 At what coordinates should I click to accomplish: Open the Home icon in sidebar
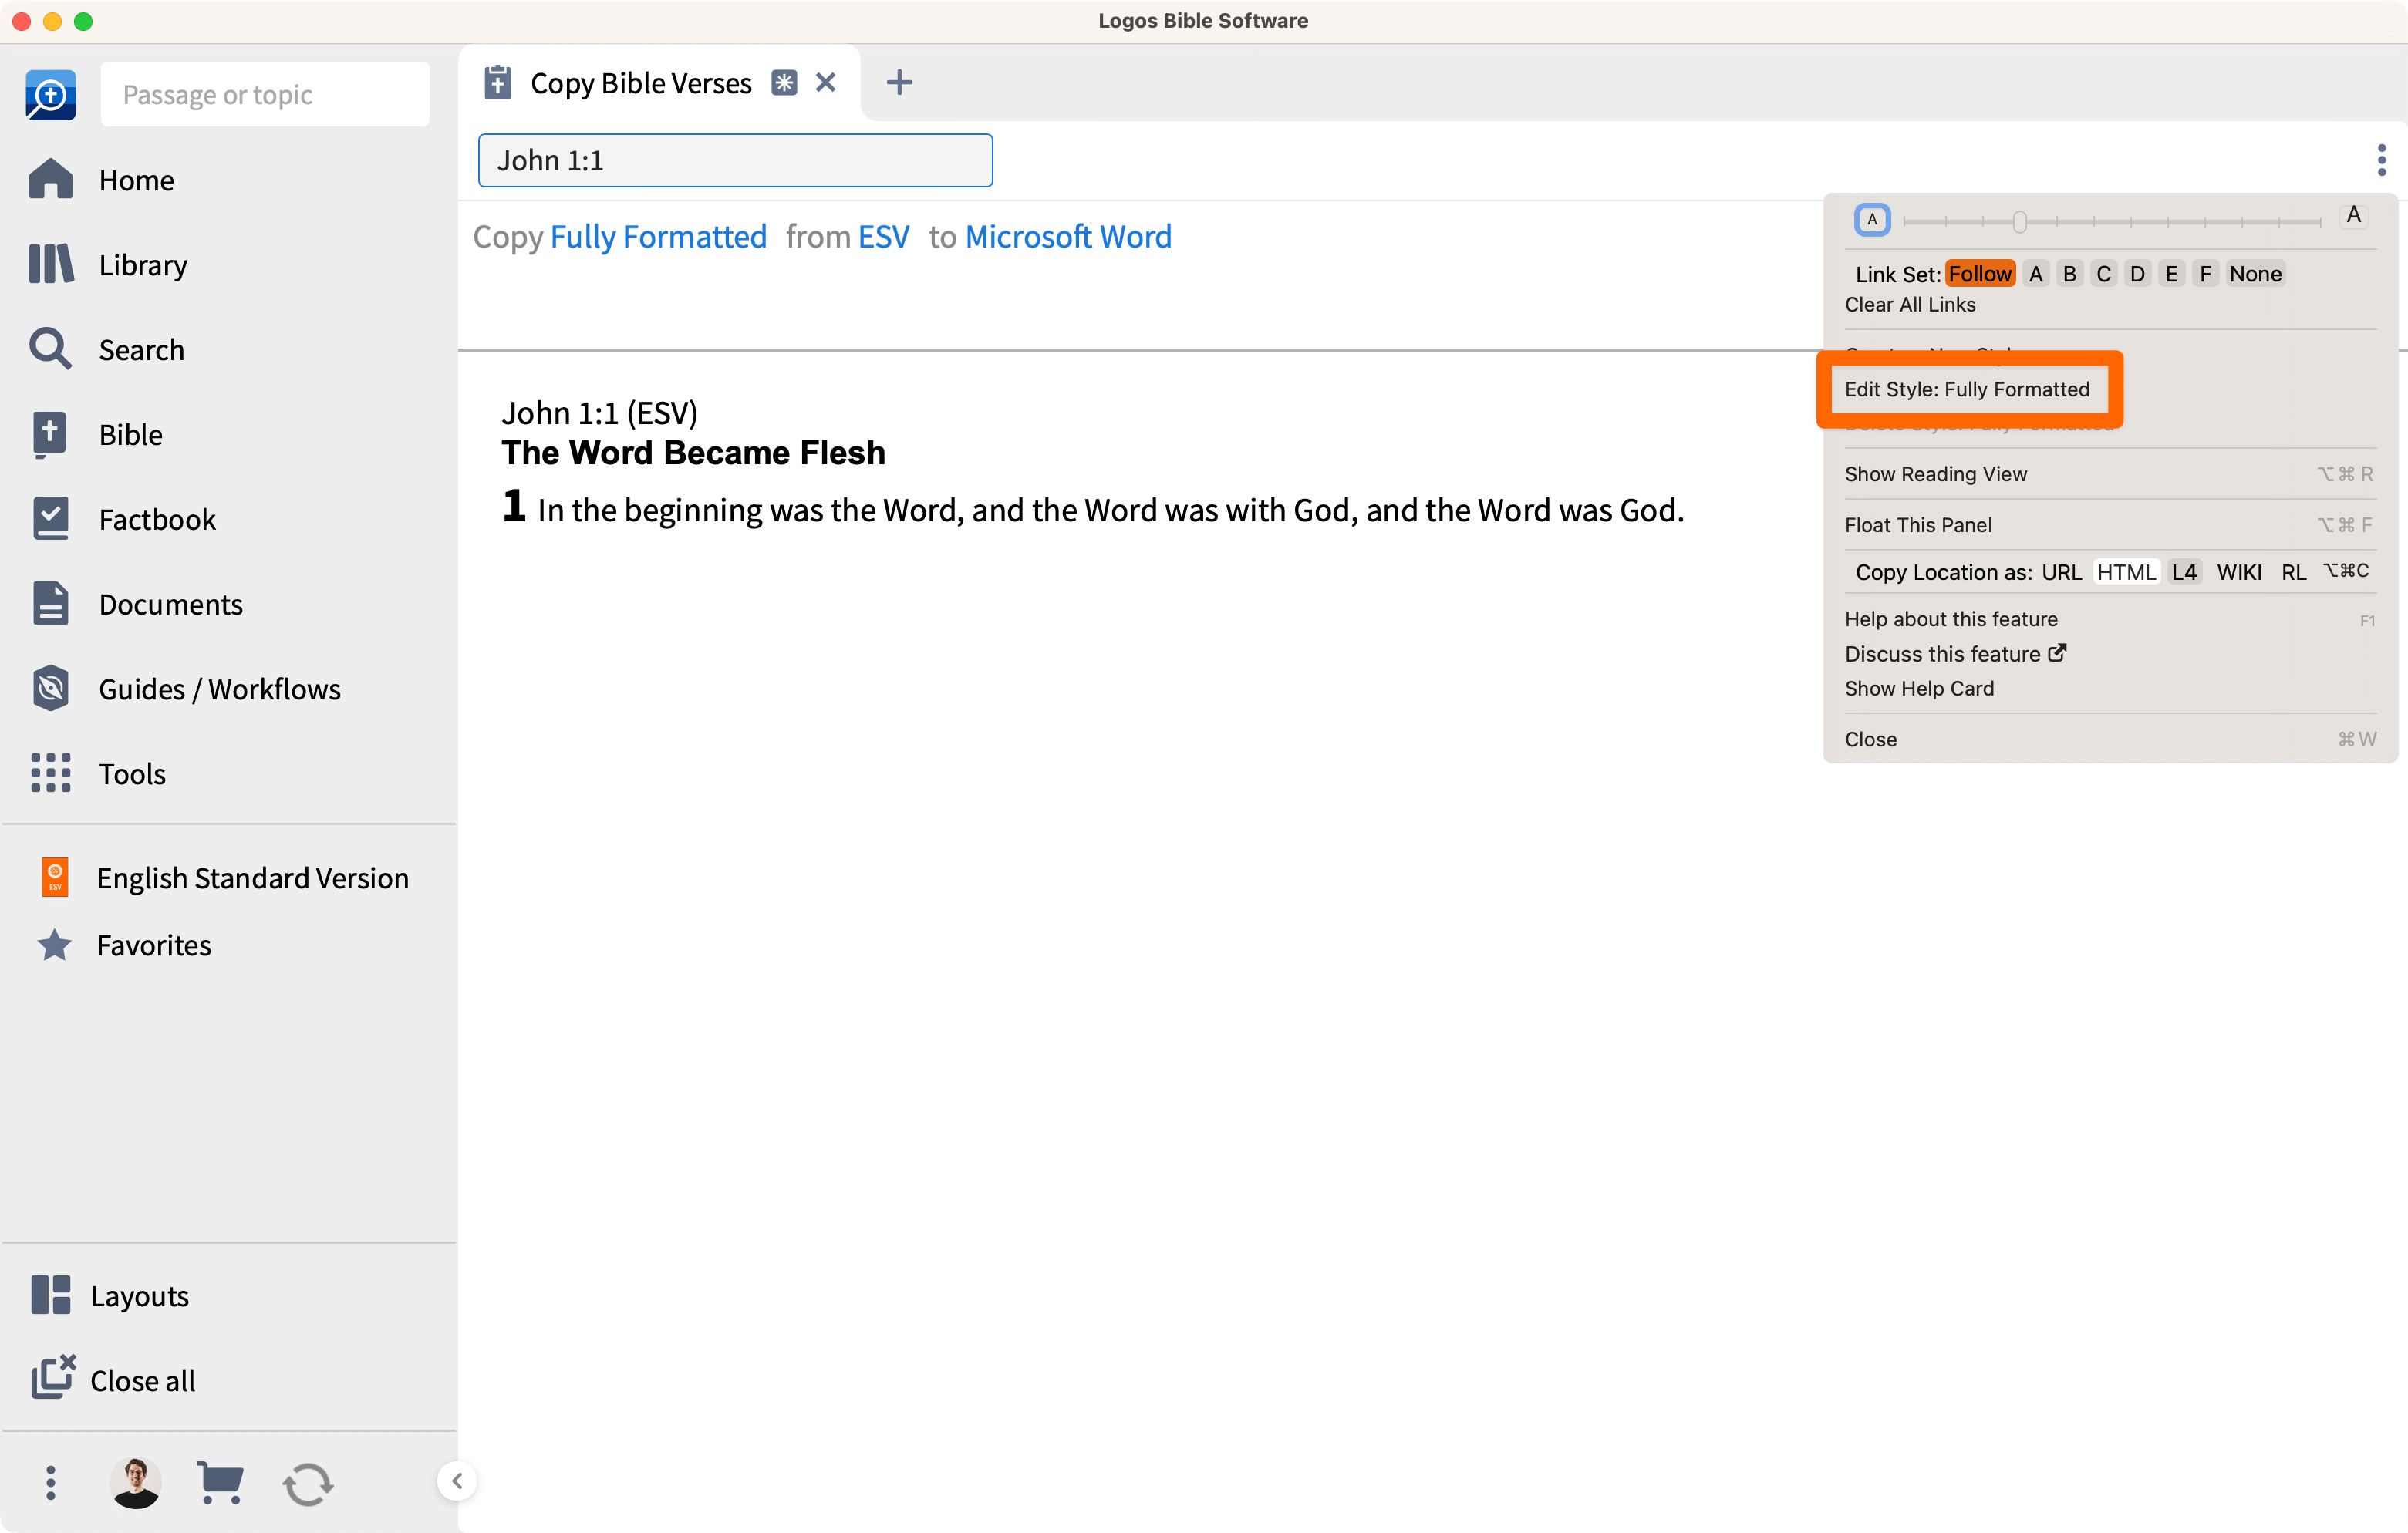50,180
